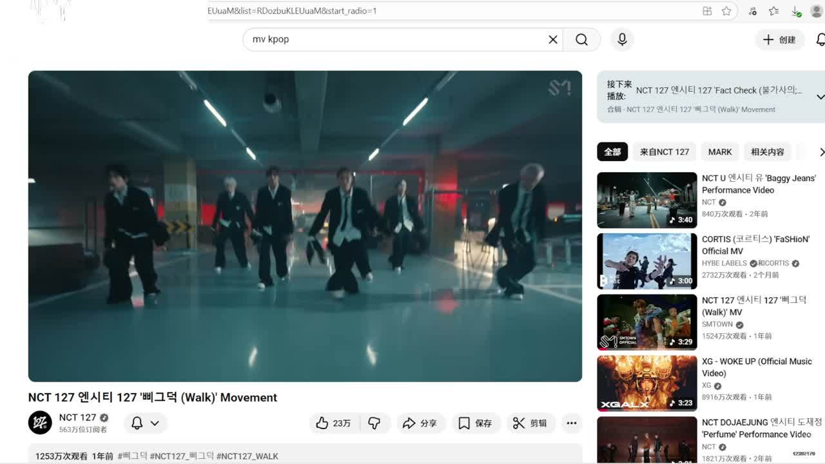Open the browser downloads icon
Viewport: 825px width, 464px height.
(x=796, y=11)
